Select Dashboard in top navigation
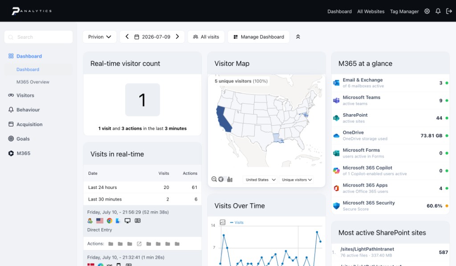This screenshot has height=266, width=456. tap(339, 11)
